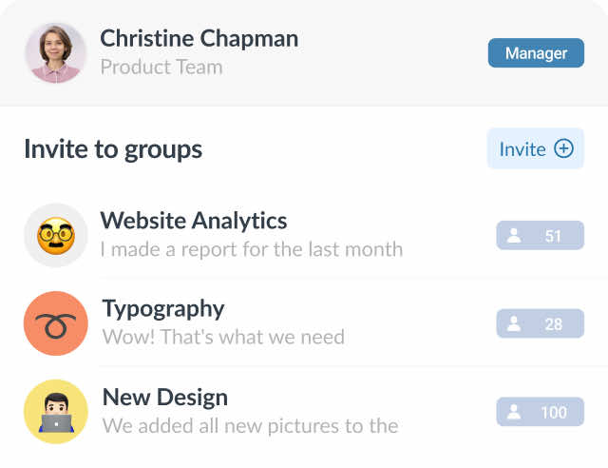Click Christine Chapman's profile photo
Image resolution: width=608 pixels, height=468 pixels.
[56, 52]
